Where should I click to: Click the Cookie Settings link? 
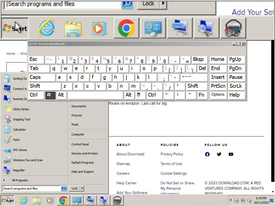pyautogui.click(x=174, y=174)
